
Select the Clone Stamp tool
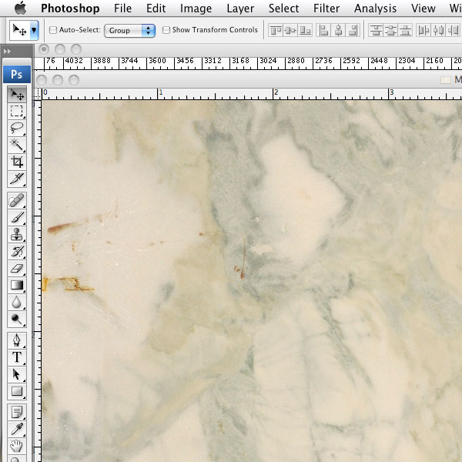coord(16,235)
